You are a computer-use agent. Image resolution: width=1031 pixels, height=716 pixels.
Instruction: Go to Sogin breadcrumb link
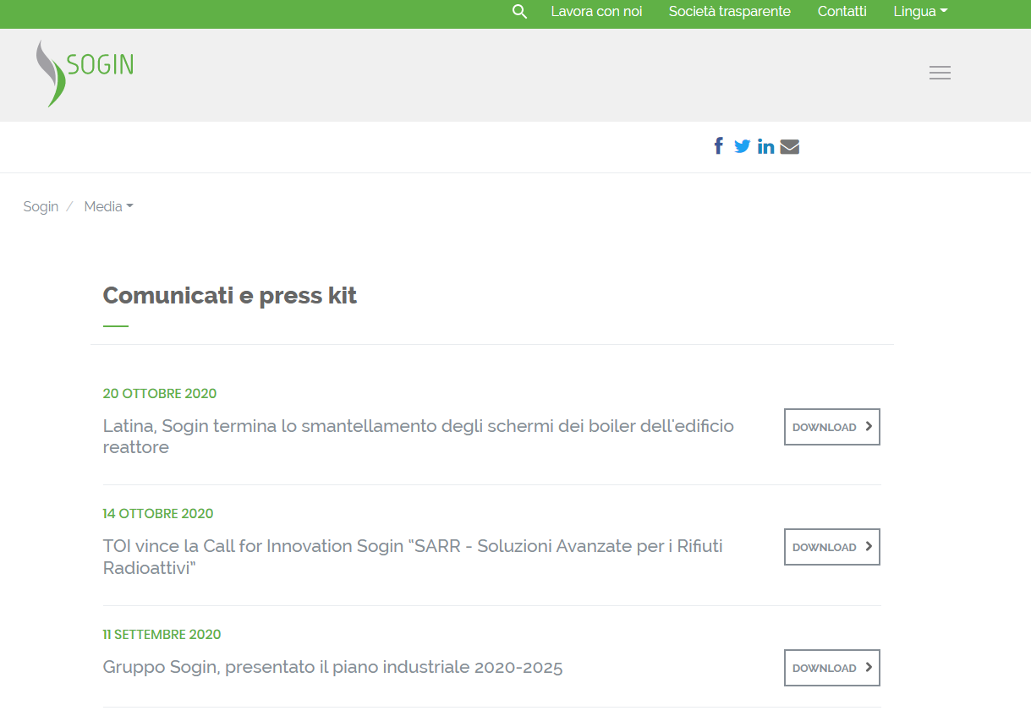(x=41, y=206)
